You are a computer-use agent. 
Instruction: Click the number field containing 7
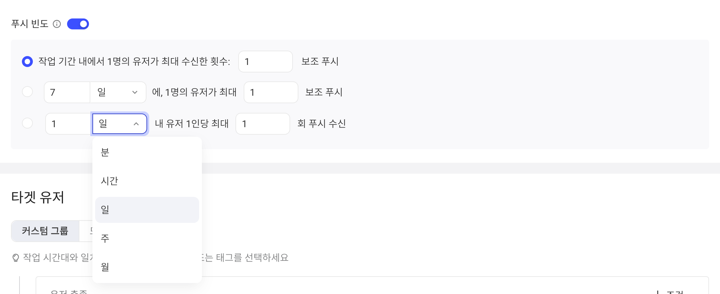tap(67, 92)
